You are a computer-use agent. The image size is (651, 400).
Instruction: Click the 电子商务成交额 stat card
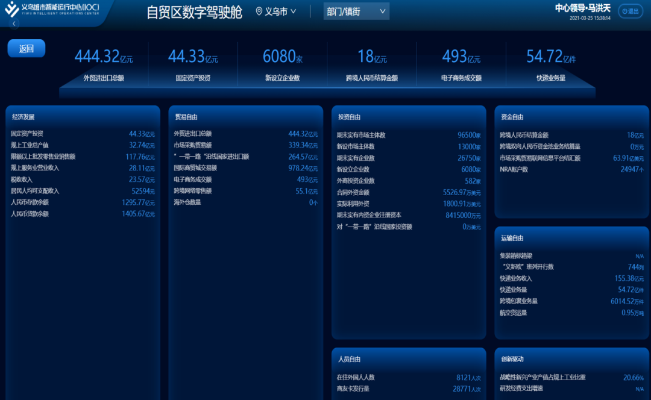tap(461, 63)
